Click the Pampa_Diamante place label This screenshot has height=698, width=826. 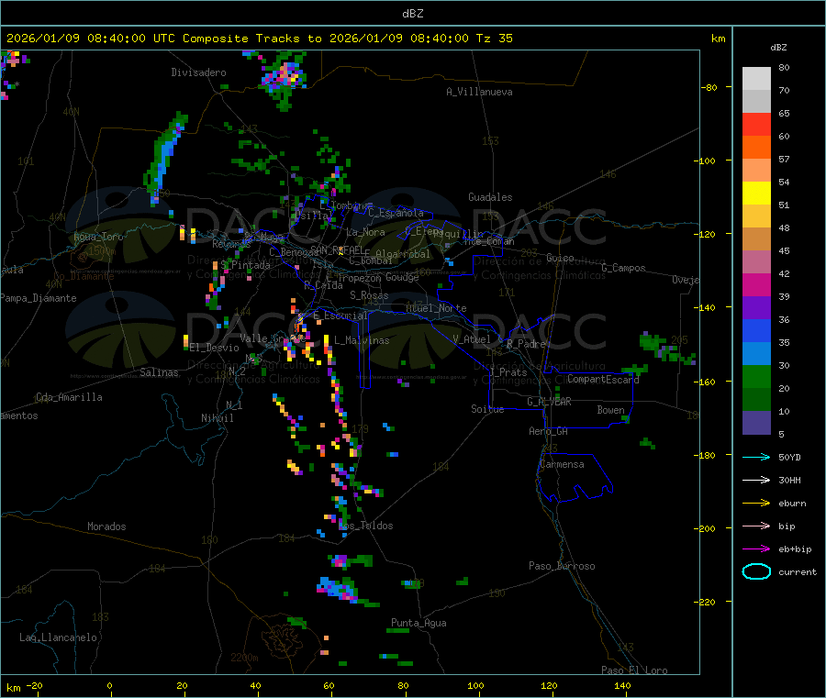(x=39, y=298)
